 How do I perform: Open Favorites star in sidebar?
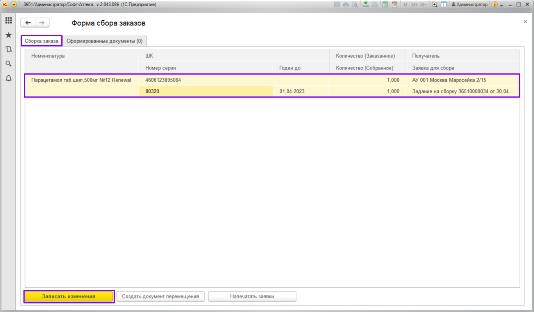coord(8,35)
